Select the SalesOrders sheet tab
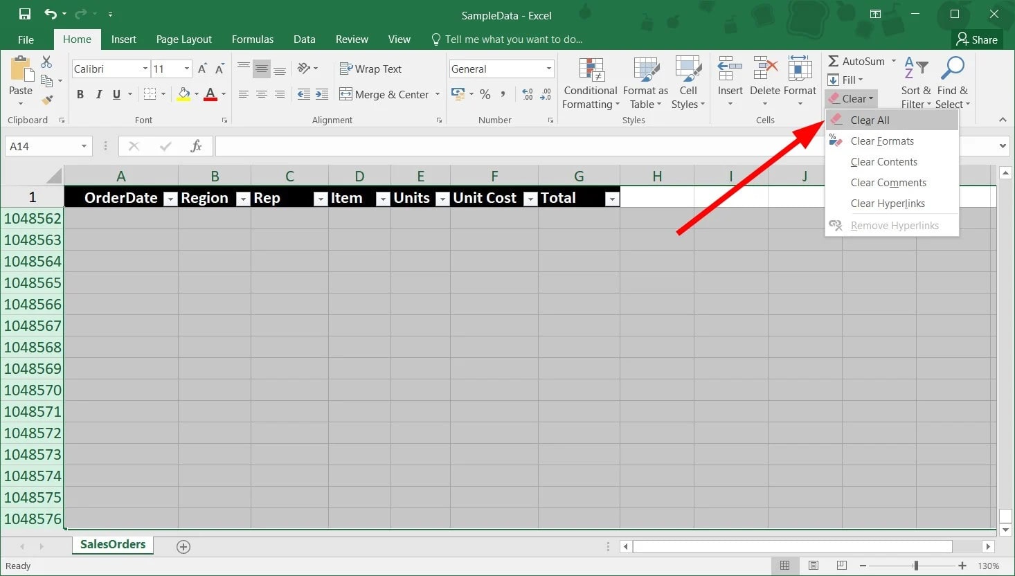 [112, 545]
